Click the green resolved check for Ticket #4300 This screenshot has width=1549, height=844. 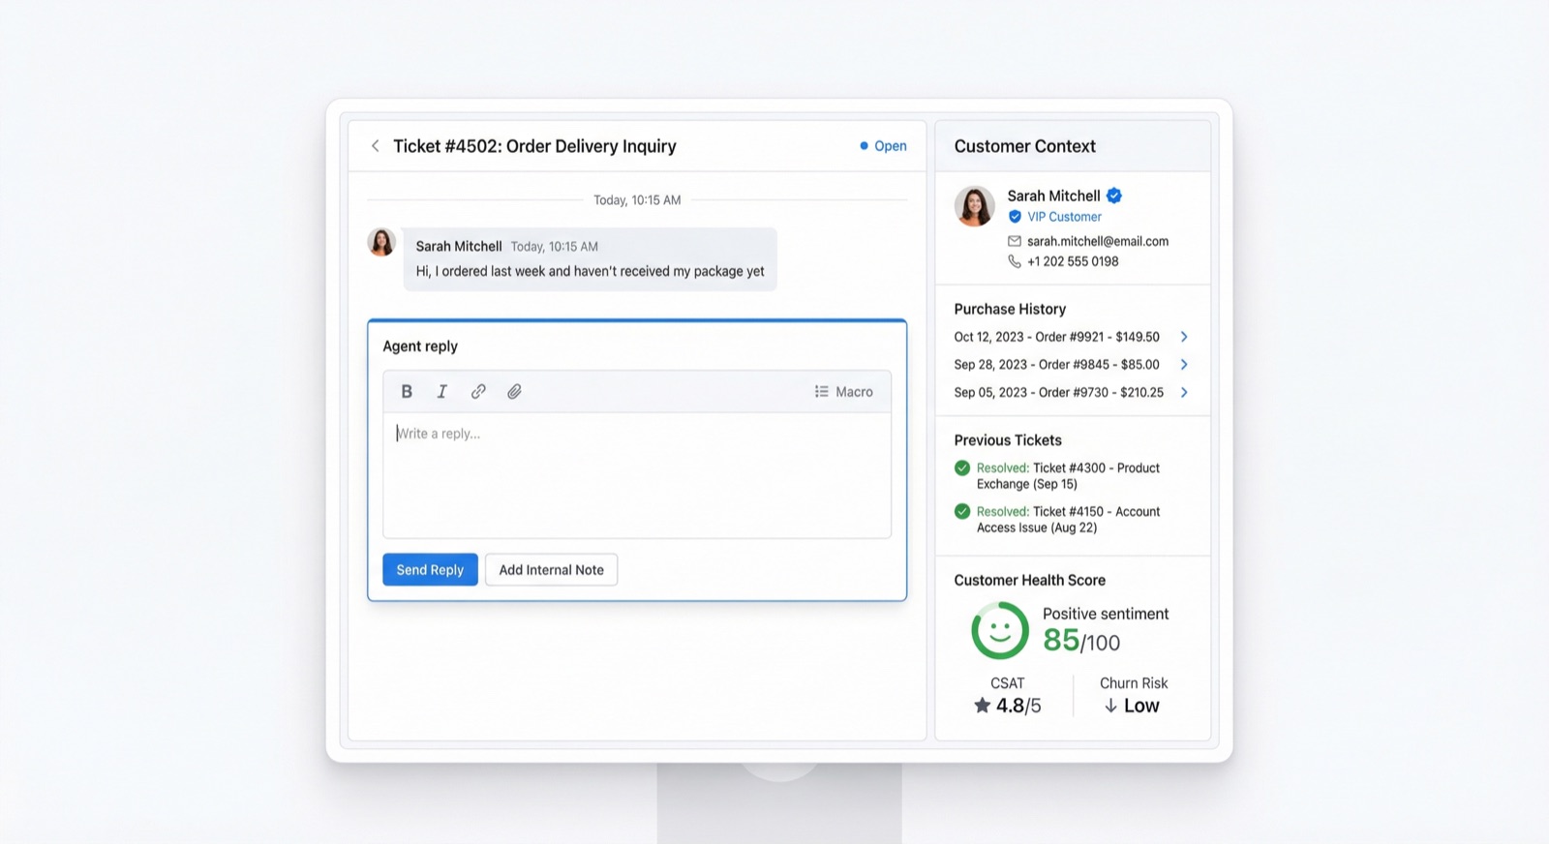961,468
